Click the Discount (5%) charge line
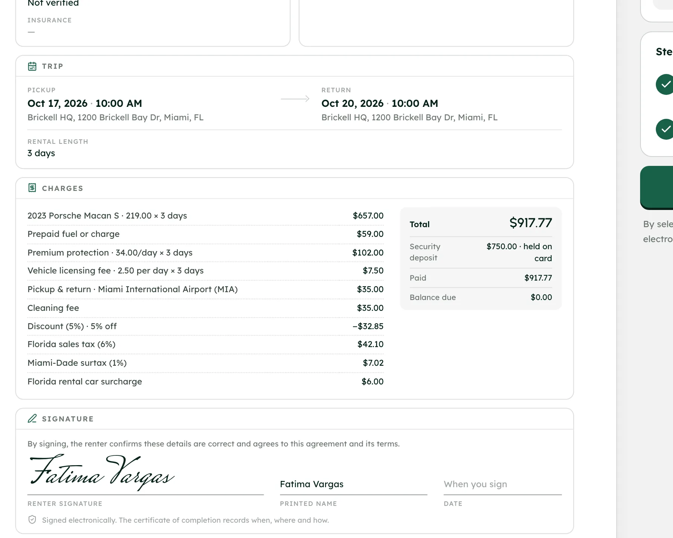The width and height of the screenshot is (673, 538). click(x=205, y=326)
